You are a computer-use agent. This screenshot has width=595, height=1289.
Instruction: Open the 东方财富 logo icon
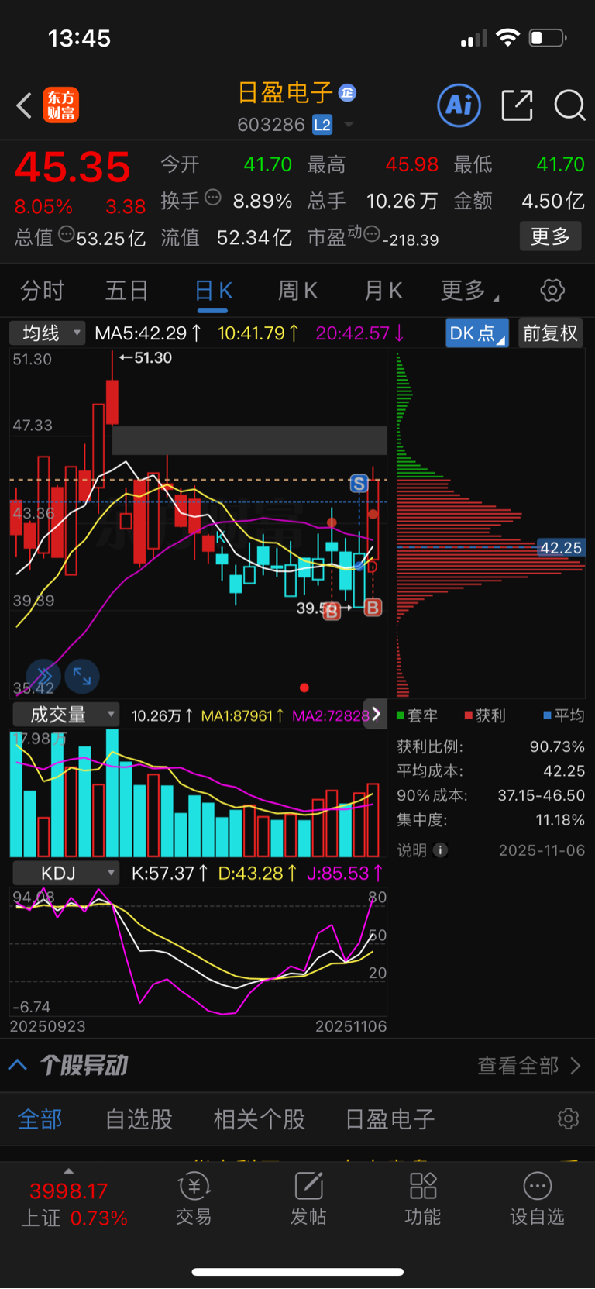[61, 105]
